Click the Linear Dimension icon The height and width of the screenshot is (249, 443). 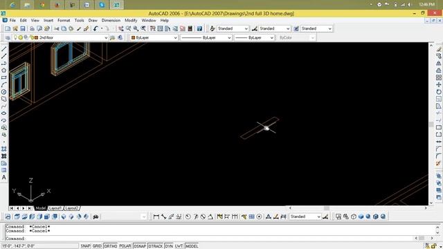[x=156, y=216]
